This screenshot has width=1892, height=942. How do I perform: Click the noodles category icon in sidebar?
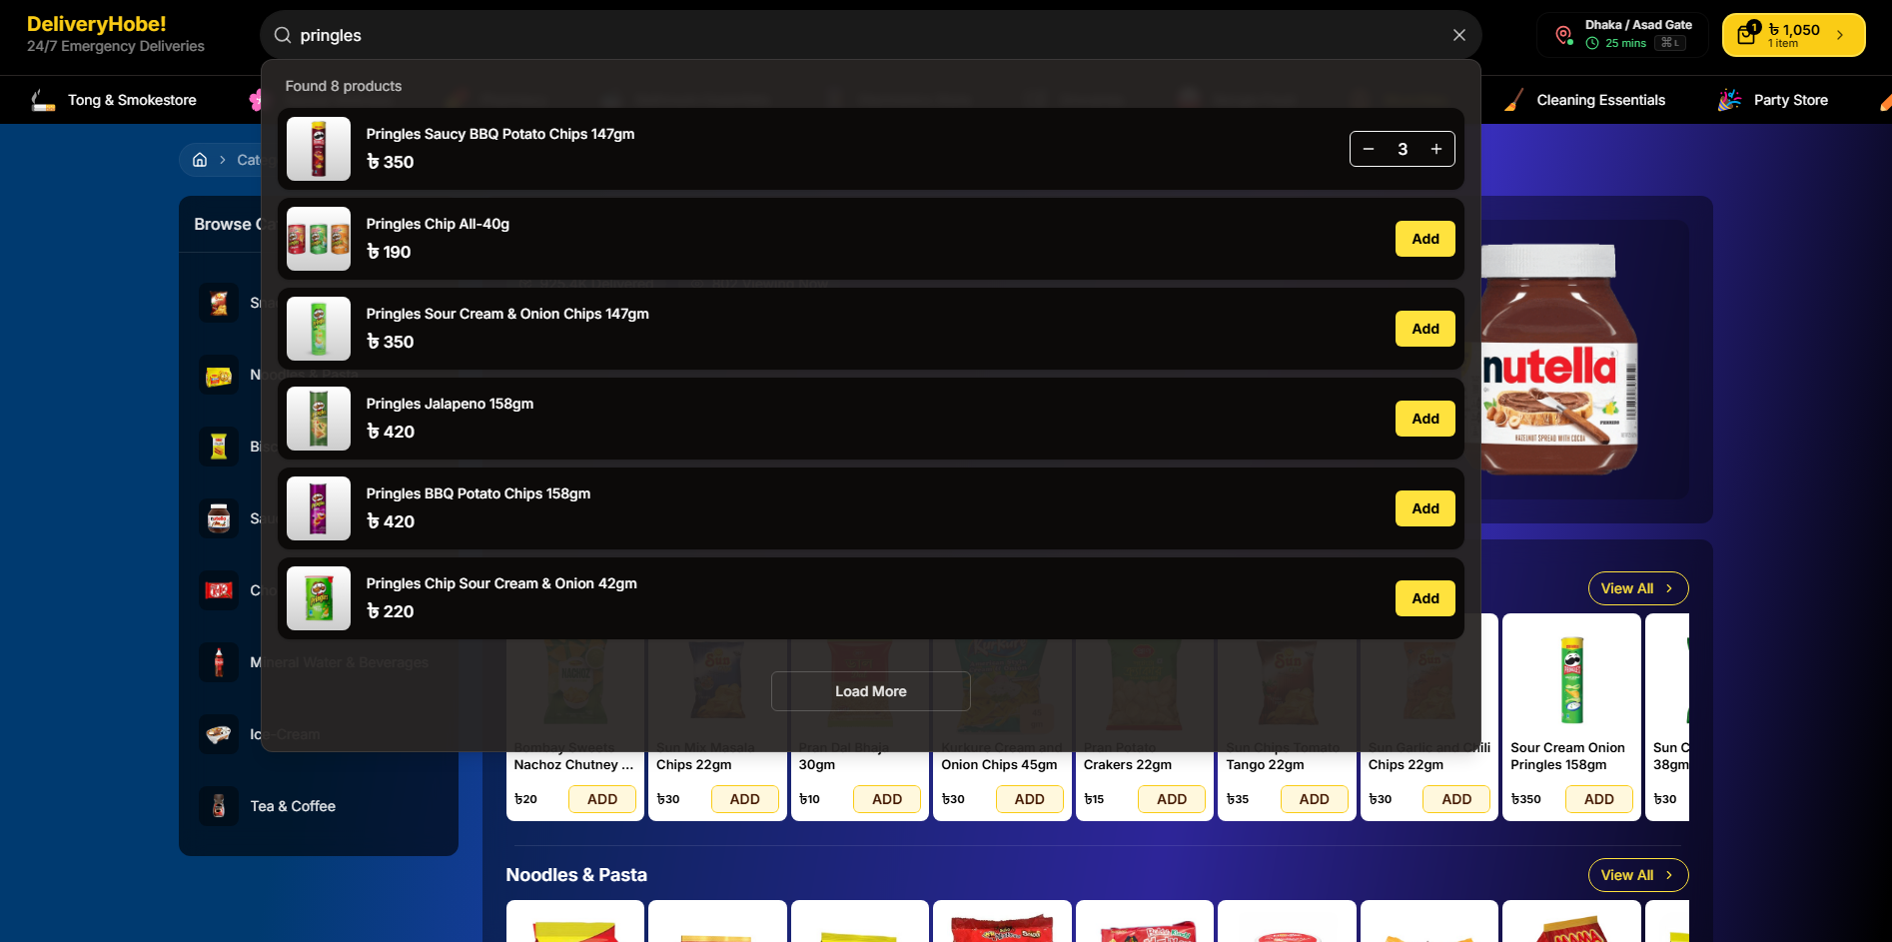(x=219, y=375)
